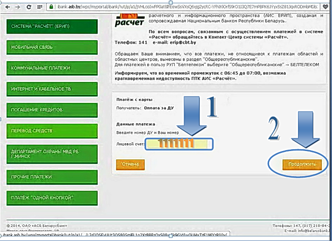Focus the browser address bar URL

pos(186,7)
